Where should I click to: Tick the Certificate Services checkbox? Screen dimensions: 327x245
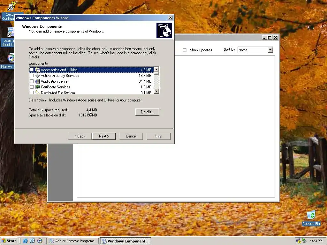(32, 87)
